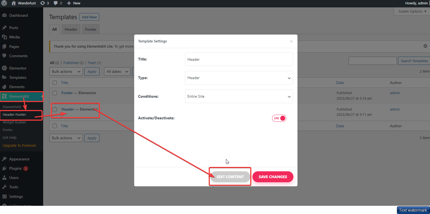This screenshot has width=430, height=214.
Task: Click the Tools wrench icon
Action: (x=4, y=187)
